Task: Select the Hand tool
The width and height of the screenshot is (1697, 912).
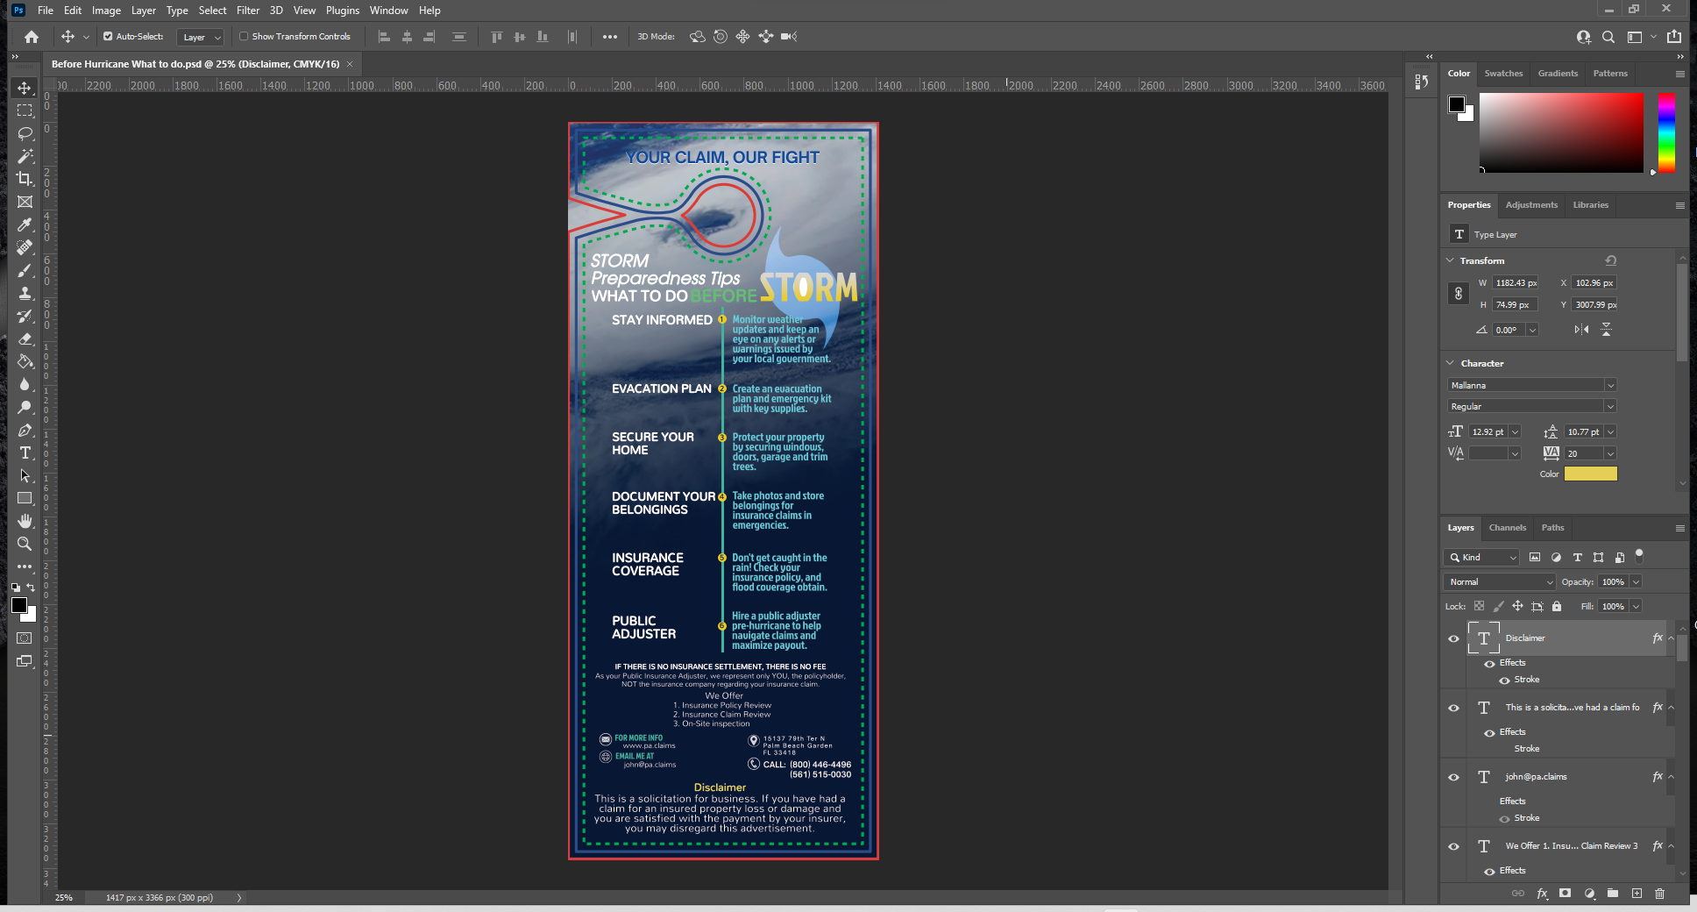Action: pyautogui.click(x=25, y=521)
